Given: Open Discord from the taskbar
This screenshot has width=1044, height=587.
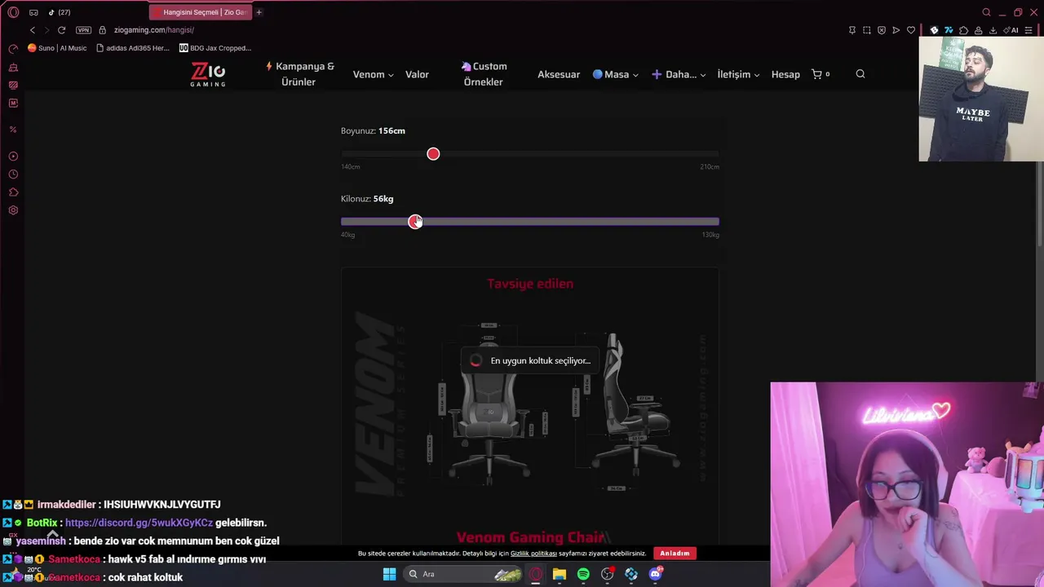Looking at the screenshot, I should click(655, 574).
